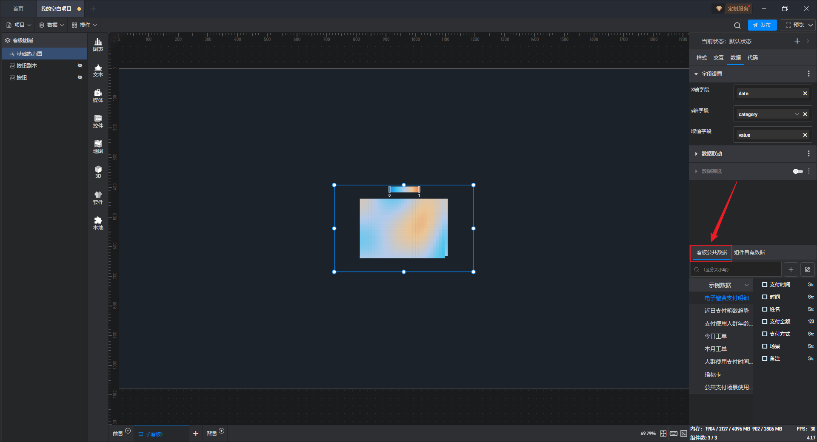Open the 图表 chart components panel

coord(98,44)
